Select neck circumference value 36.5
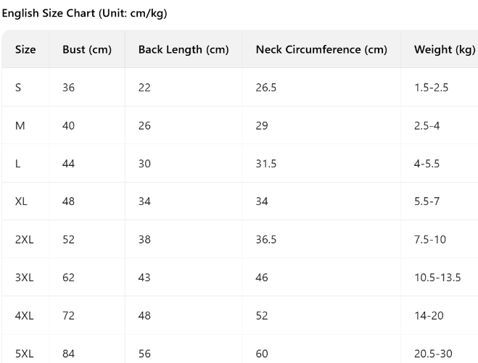The height and width of the screenshot is (363, 478). coord(266,239)
